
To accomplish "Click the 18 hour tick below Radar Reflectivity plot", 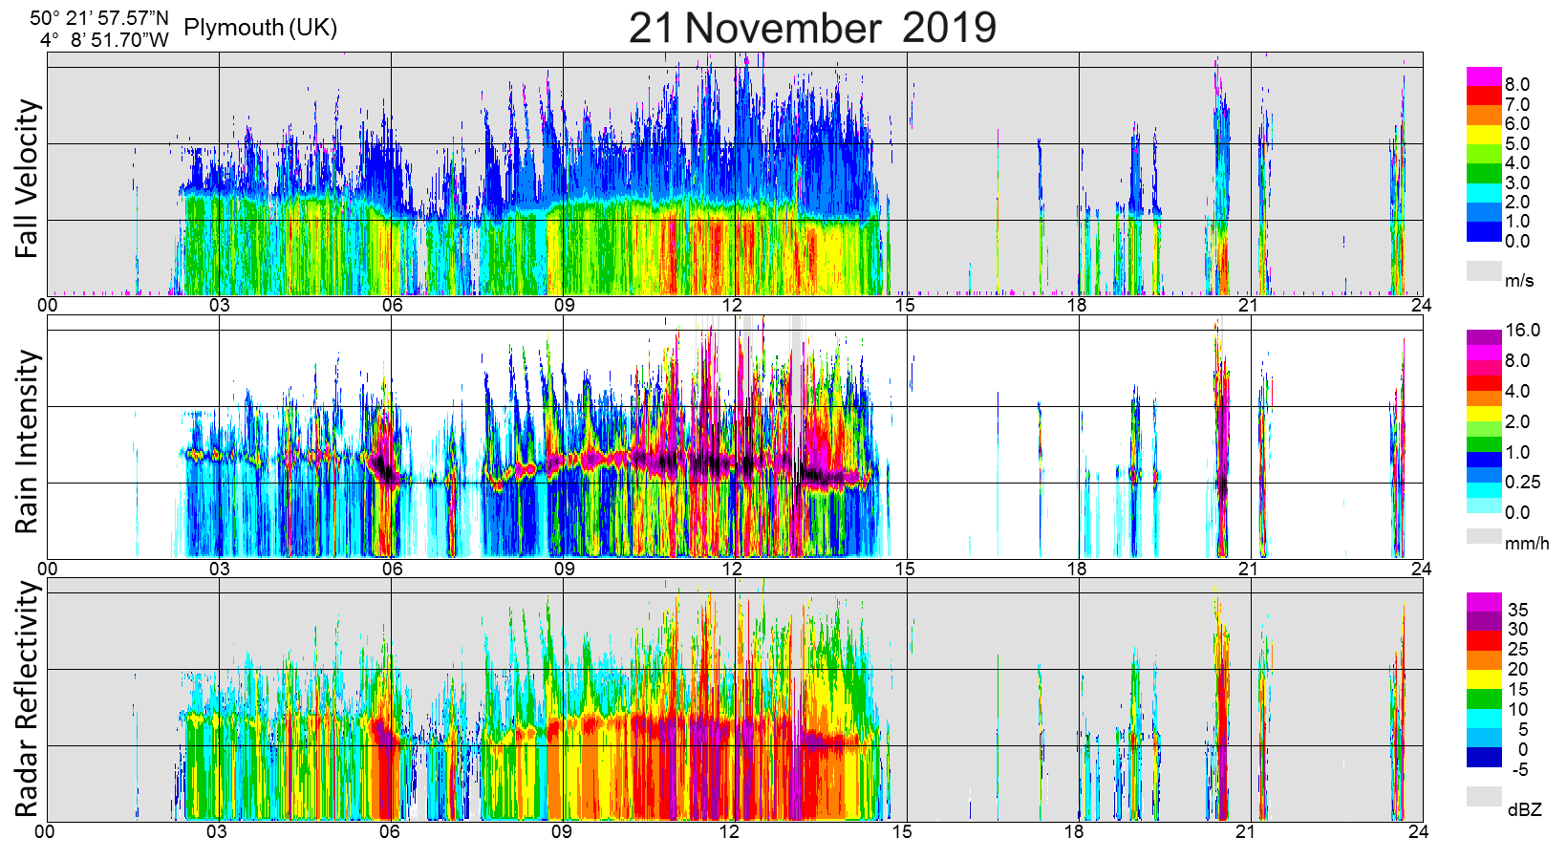I will (x=1074, y=831).
